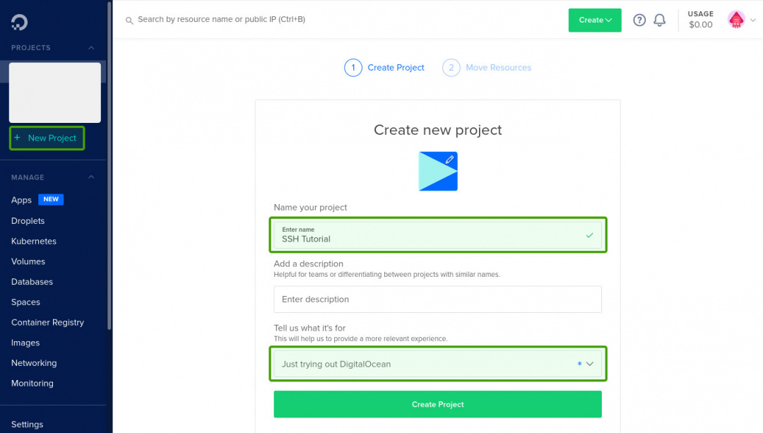Viewport: 763px width, 433px height.
Task: Click the project name input field
Action: click(x=437, y=235)
